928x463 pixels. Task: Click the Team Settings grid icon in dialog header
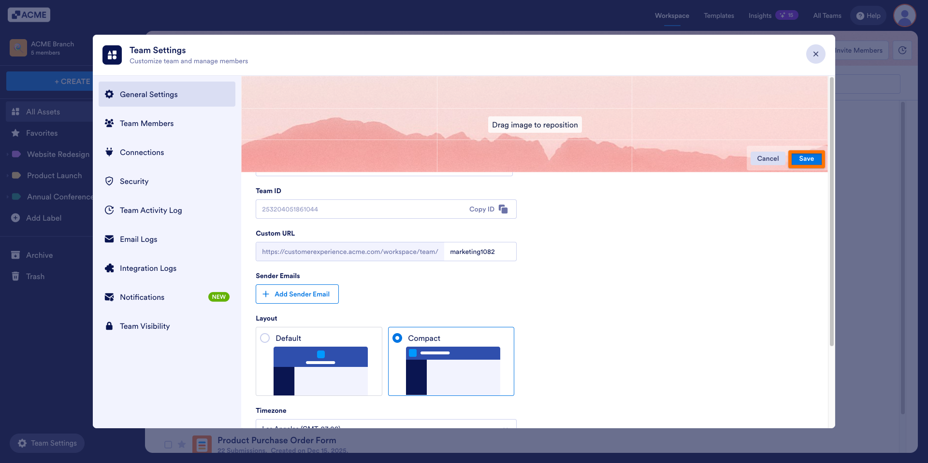click(112, 55)
